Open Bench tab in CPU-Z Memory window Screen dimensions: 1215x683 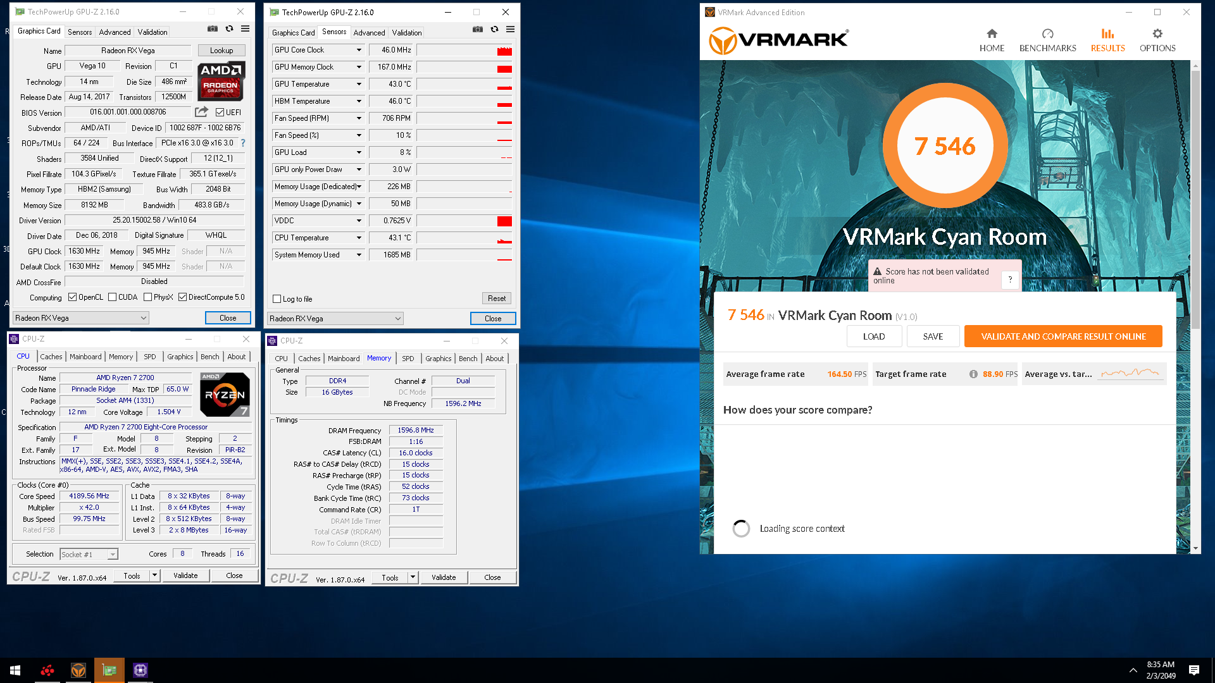[x=468, y=359]
